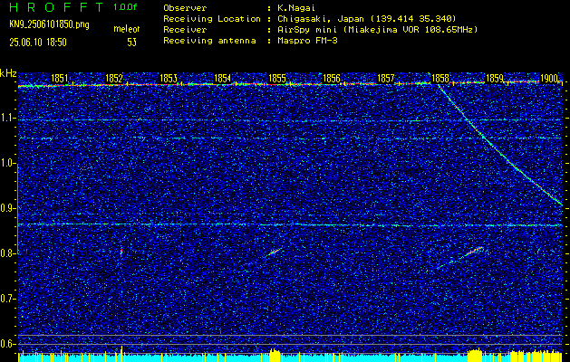Image resolution: width=570 pixels, height=362 pixels.
Task: Click AirSpy mini receiver description
Action: tap(377, 30)
